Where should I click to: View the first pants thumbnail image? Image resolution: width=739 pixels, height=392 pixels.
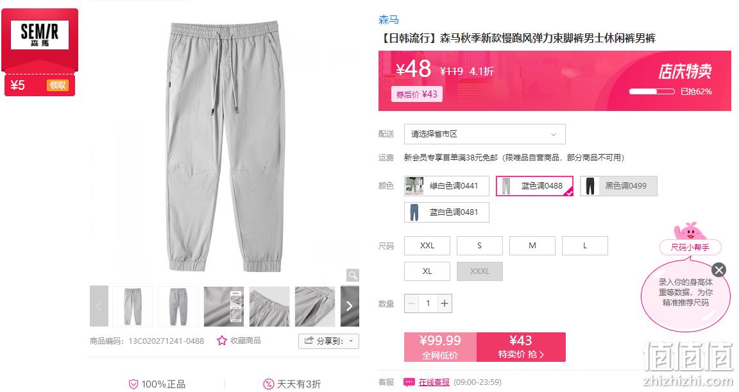132,306
